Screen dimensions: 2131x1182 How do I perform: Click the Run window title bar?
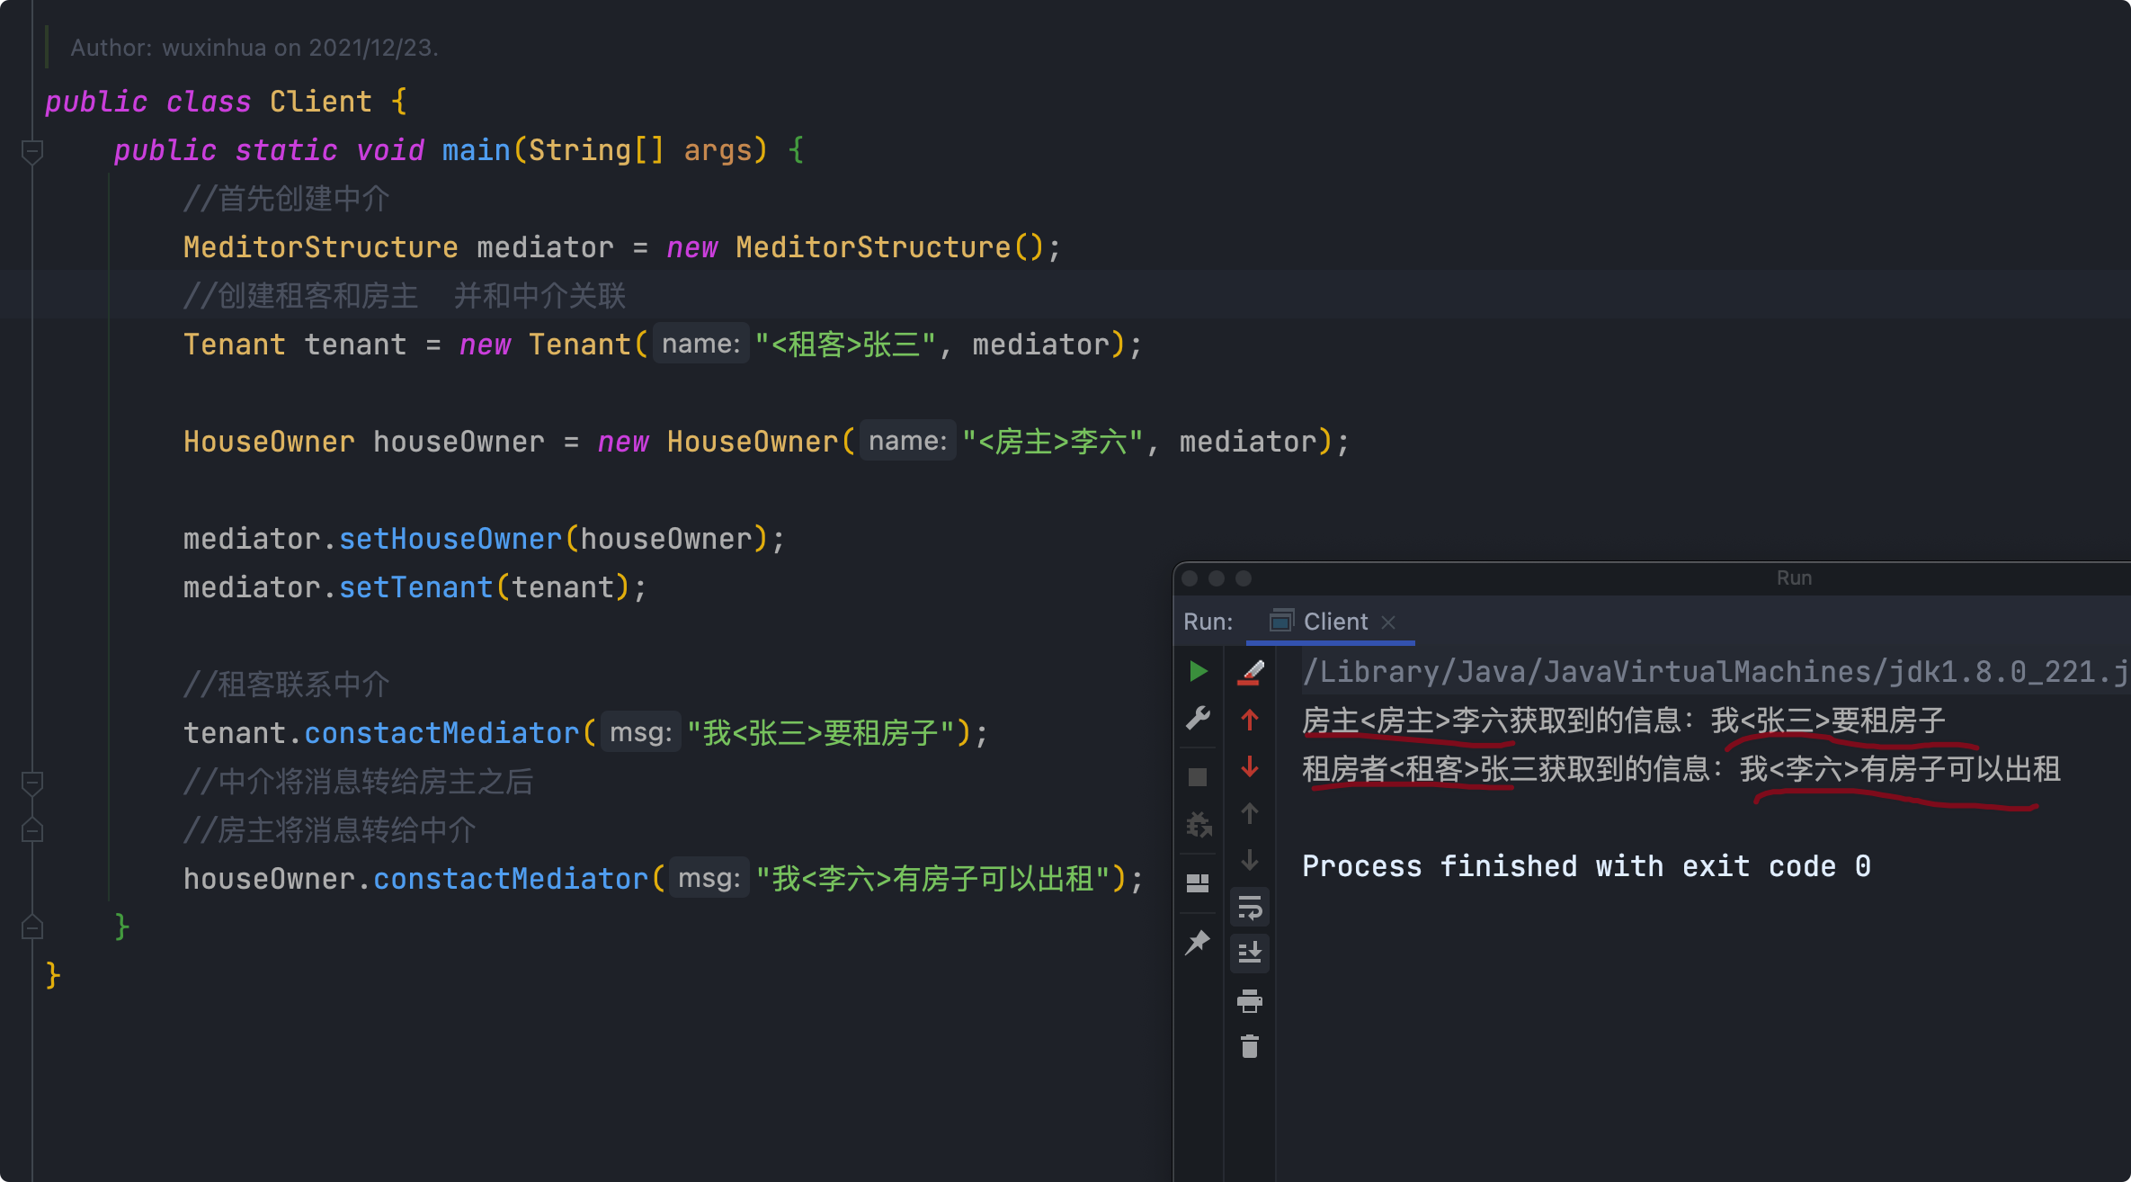coord(1793,578)
